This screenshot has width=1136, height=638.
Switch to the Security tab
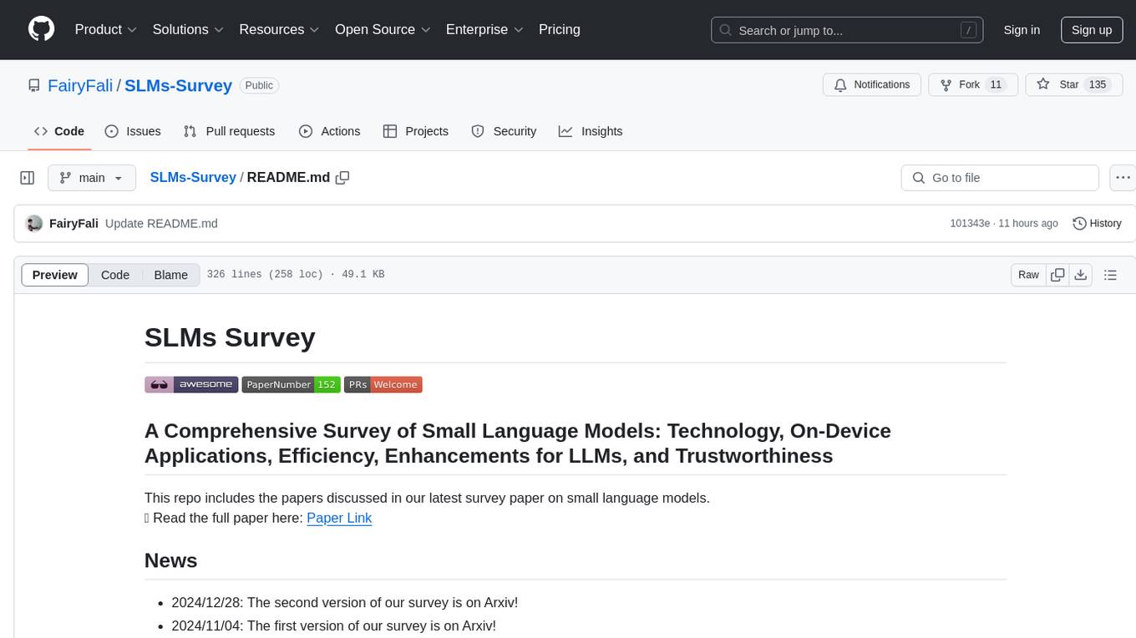pyautogui.click(x=504, y=131)
